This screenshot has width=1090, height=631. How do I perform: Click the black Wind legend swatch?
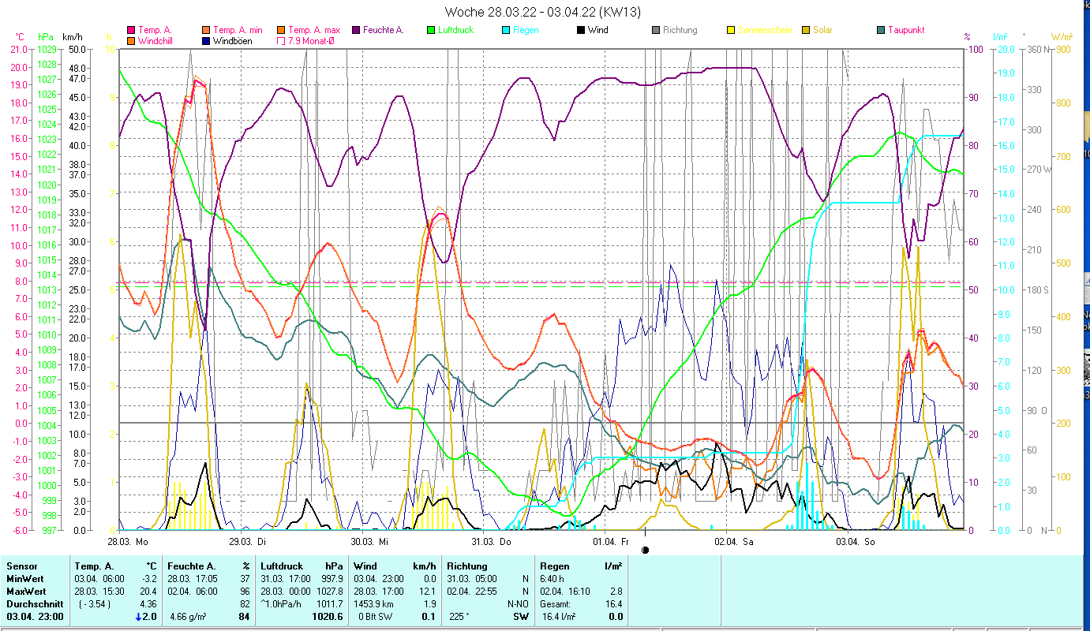(x=580, y=30)
